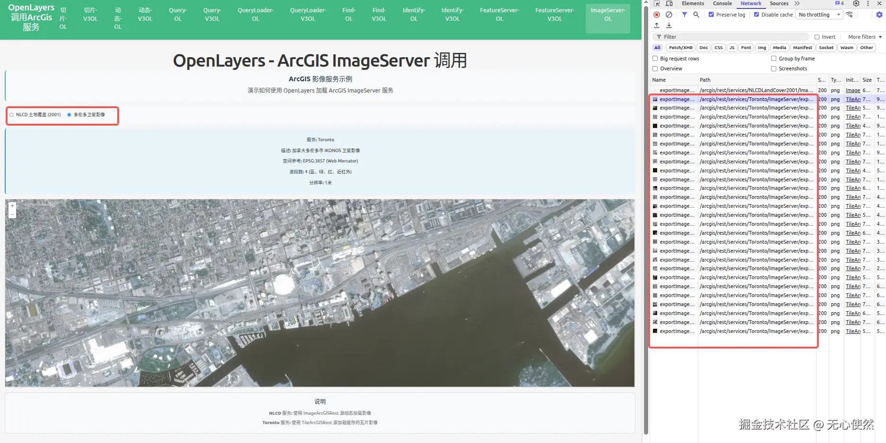
Task: Enable Big request rows checkbox
Action: [x=655, y=59]
